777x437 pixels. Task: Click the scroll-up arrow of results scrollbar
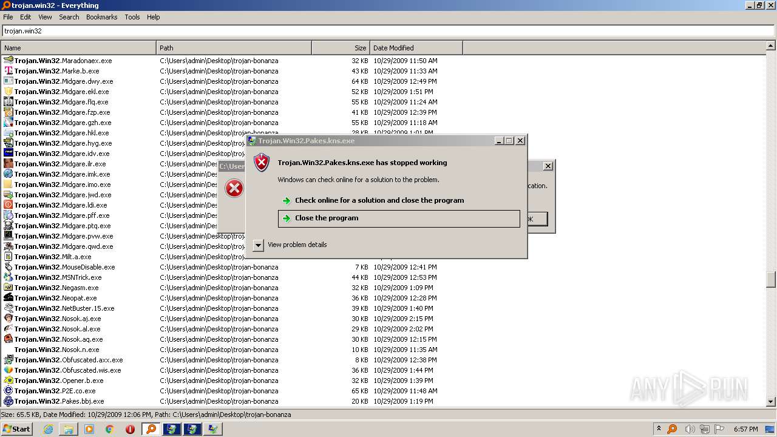[771, 46]
